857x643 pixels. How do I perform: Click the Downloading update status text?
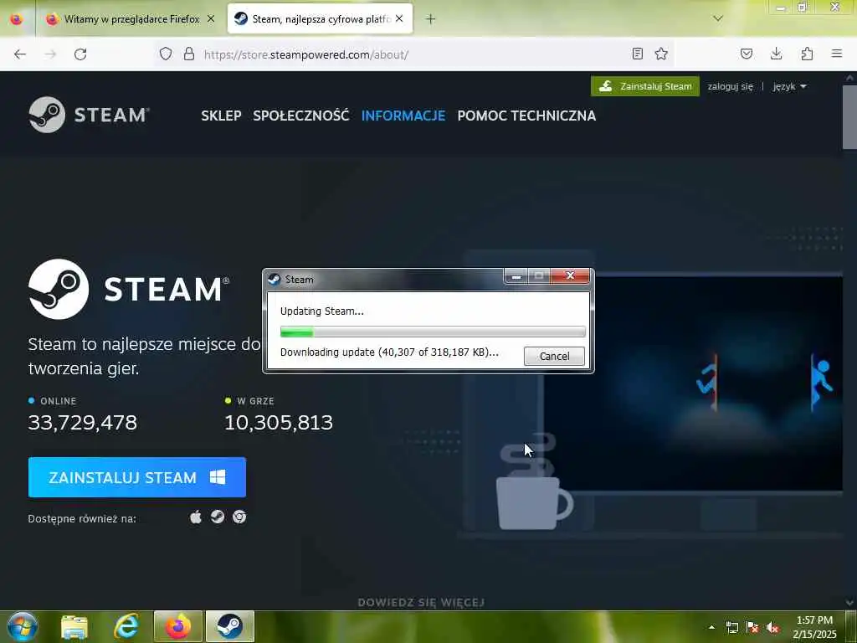[389, 352]
